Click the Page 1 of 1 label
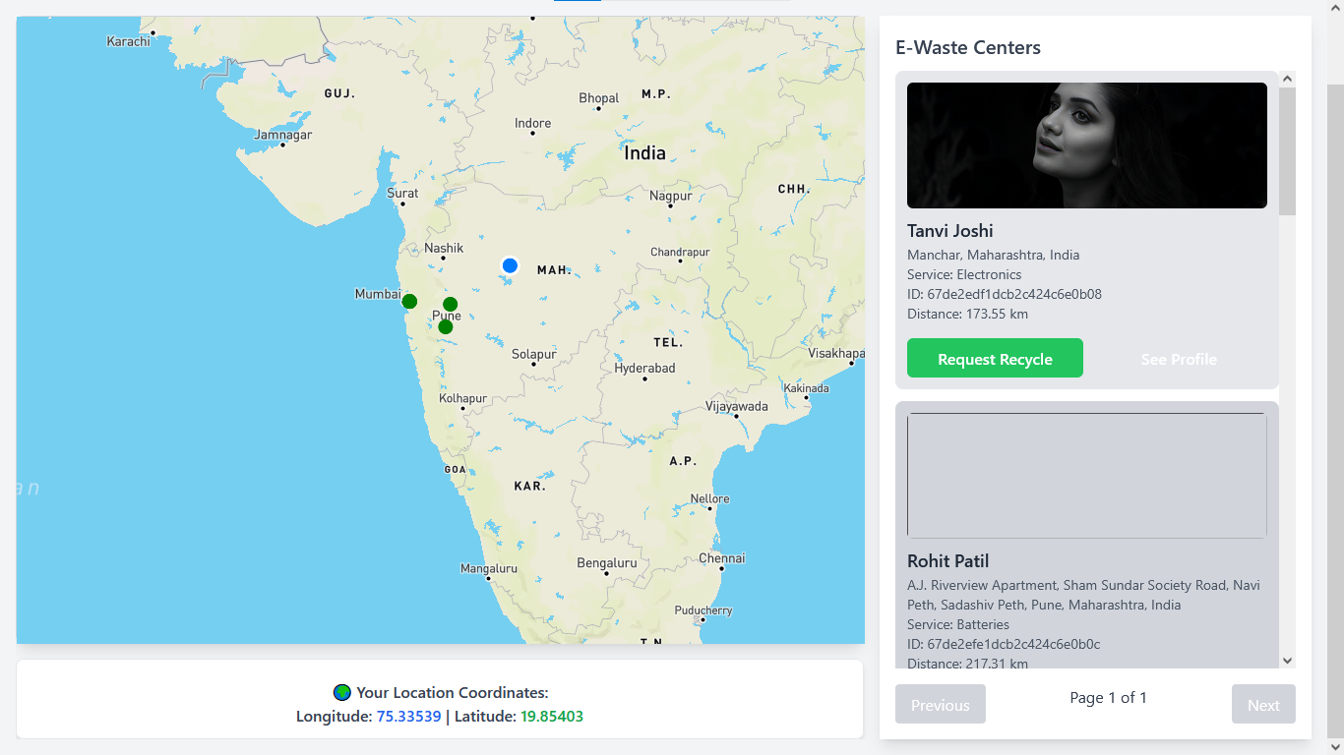Image resolution: width=1344 pixels, height=755 pixels. 1109,698
